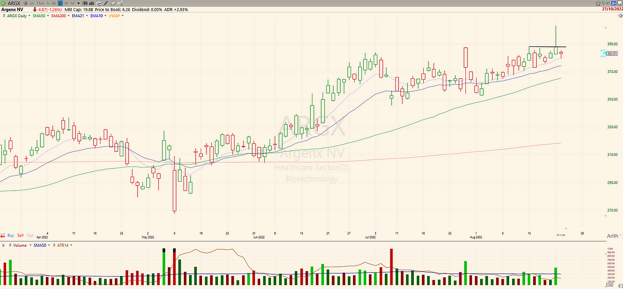
Task: Expand the SMA50 price indicator dropdown
Action: point(48,16)
